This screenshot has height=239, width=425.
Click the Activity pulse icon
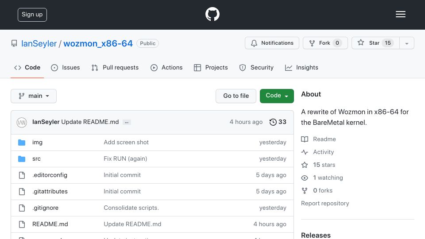click(x=305, y=152)
